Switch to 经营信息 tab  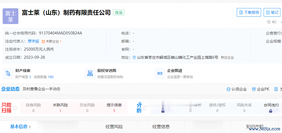coord(161,127)
